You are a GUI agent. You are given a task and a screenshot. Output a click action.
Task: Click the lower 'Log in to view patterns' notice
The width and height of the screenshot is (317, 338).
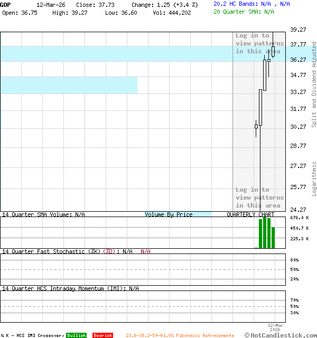click(259, 198)
